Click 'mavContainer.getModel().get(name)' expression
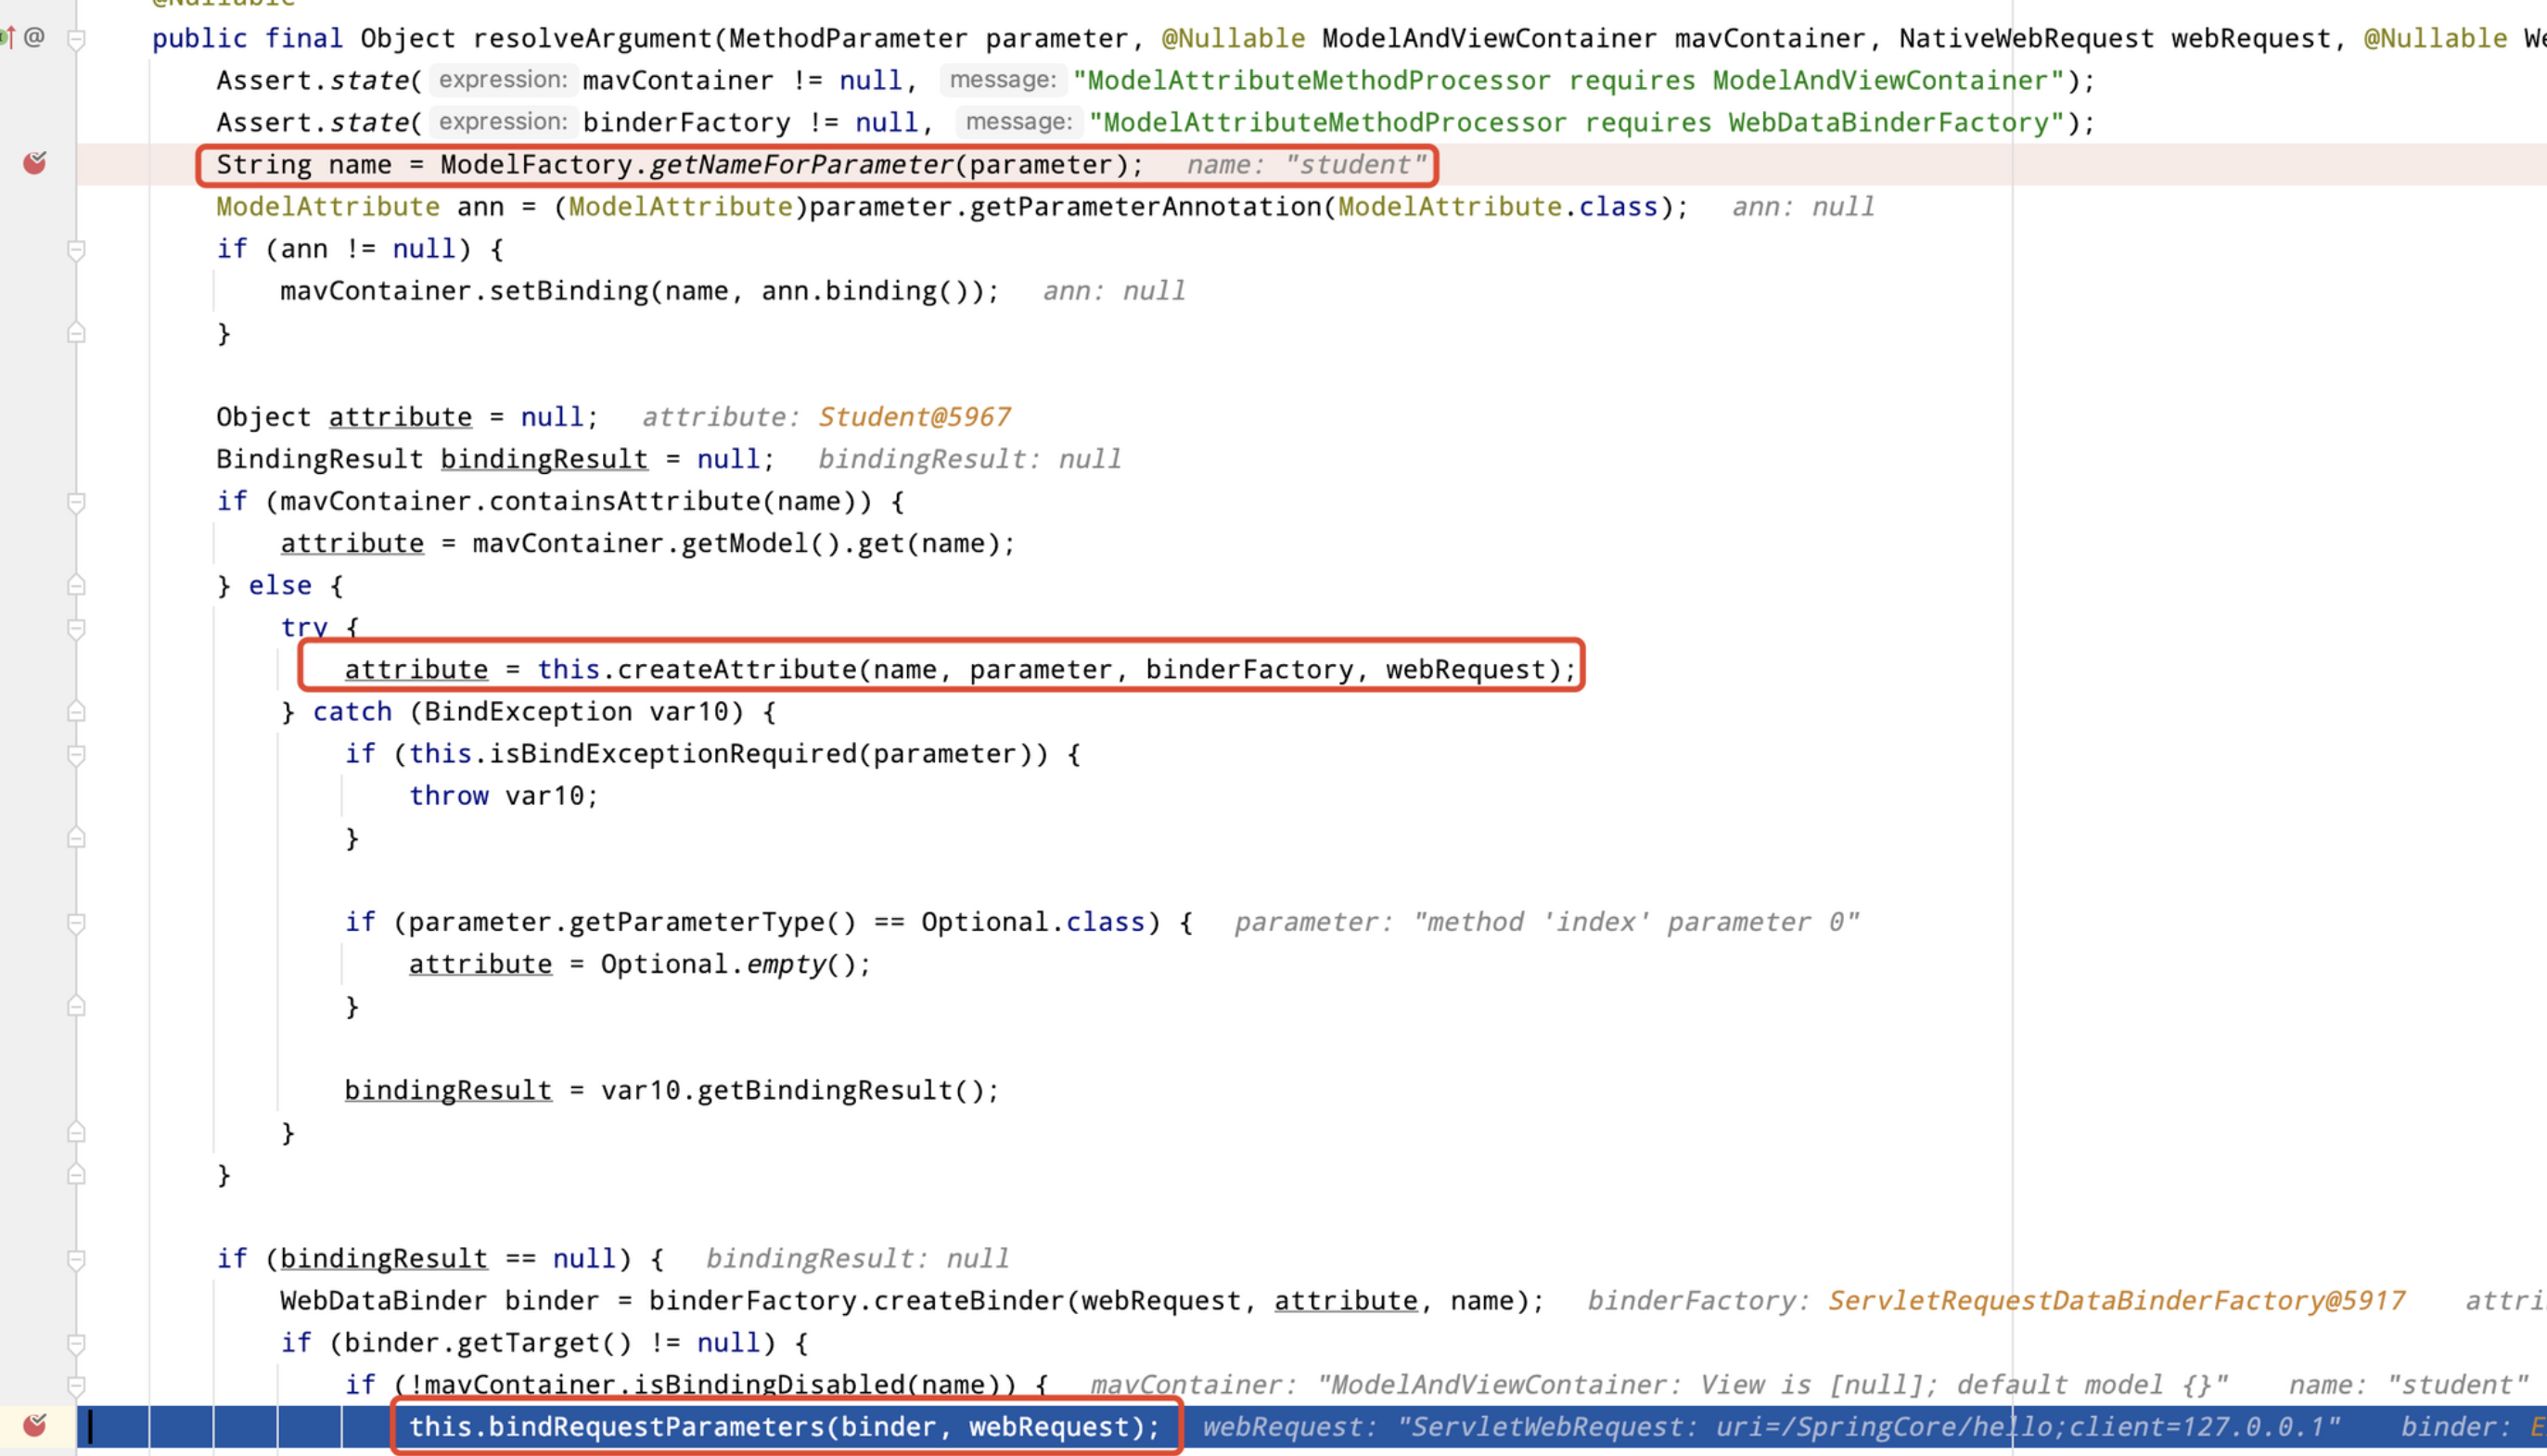Screen dimensions: 2547x1456 point(735,543)
